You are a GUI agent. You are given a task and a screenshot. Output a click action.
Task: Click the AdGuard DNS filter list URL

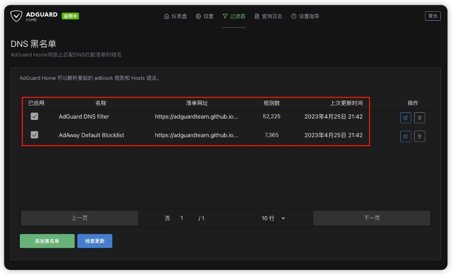[x=196, y=117]
